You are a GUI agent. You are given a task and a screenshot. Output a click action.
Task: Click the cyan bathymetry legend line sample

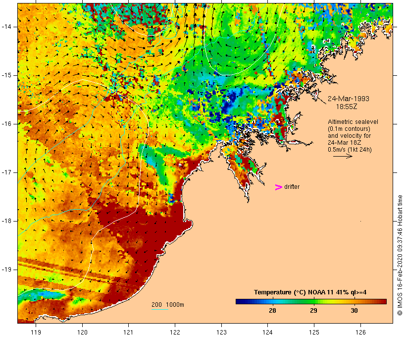tap(160, 309)
